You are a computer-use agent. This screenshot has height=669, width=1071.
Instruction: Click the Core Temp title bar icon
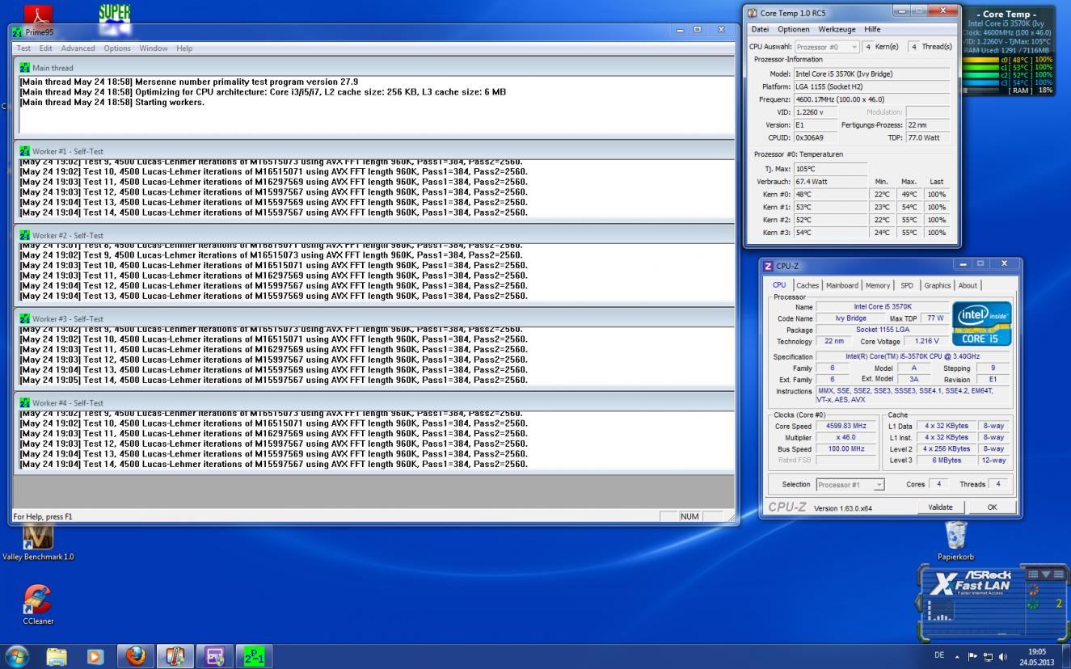click(x=753, y=13)
